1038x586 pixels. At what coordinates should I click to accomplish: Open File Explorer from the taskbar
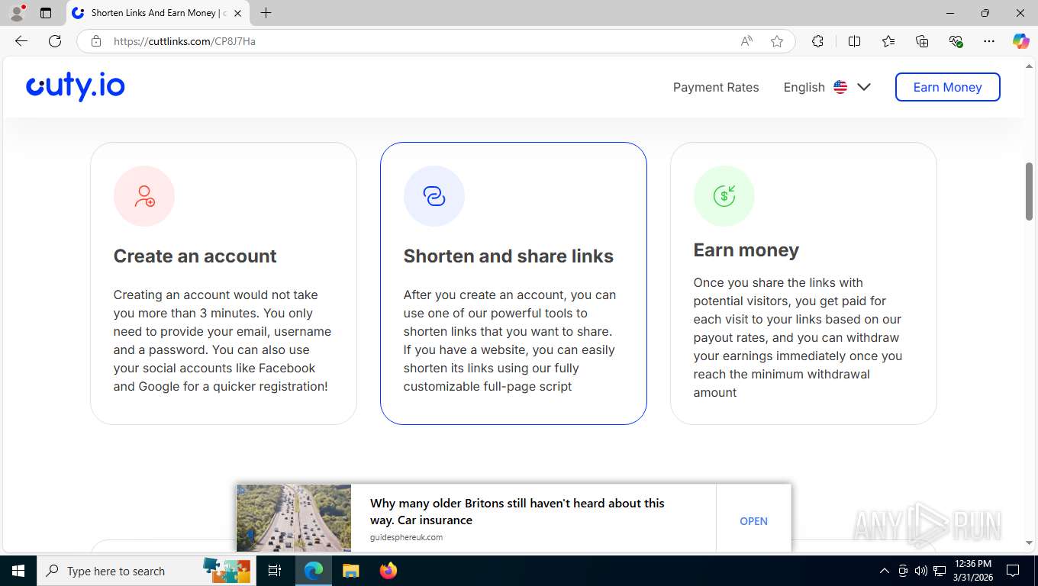[350, 571]
